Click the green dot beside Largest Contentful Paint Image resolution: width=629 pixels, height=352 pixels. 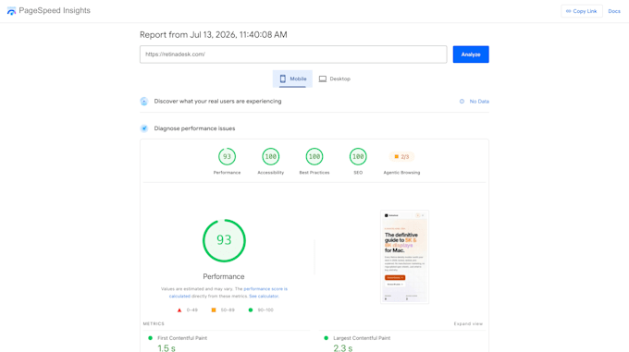(327, 338)
